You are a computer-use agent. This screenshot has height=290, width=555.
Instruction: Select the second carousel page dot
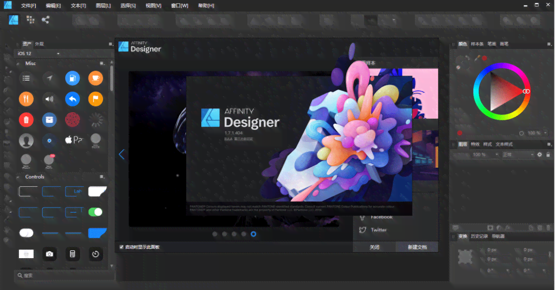tap(224, 234)
